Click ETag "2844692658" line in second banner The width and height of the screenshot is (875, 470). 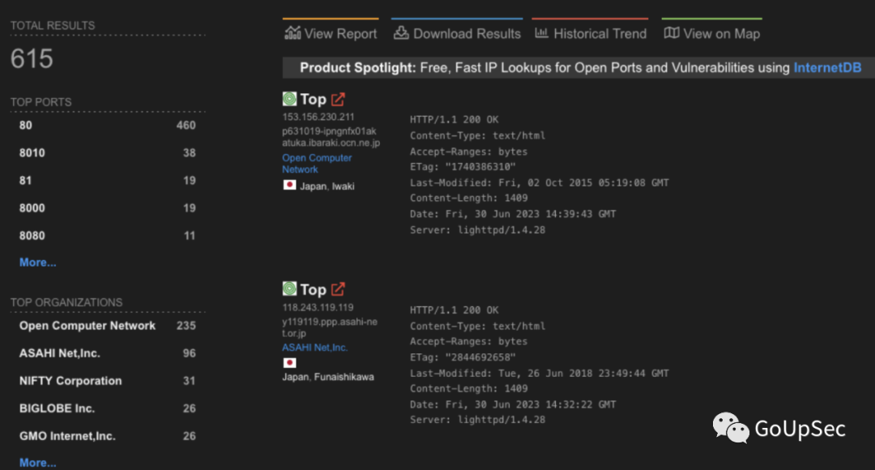463,357
